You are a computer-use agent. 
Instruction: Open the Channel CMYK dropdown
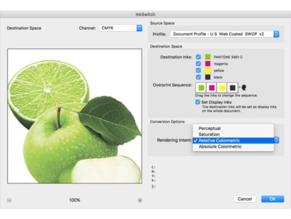coord(121,28)
